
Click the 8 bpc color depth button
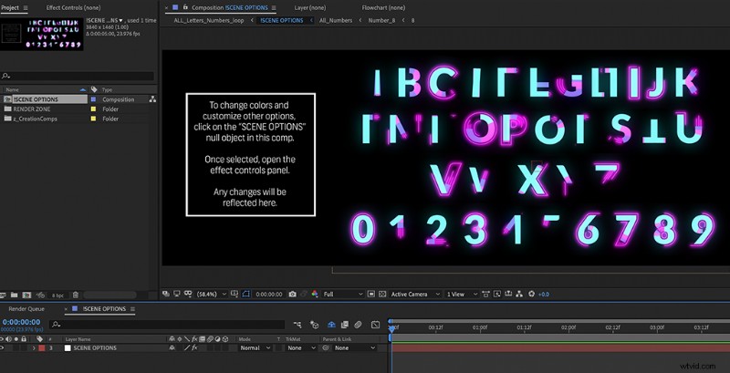click(x=57, y=295)
